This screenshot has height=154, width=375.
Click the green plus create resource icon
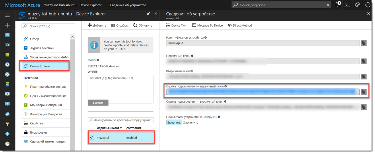7,25
